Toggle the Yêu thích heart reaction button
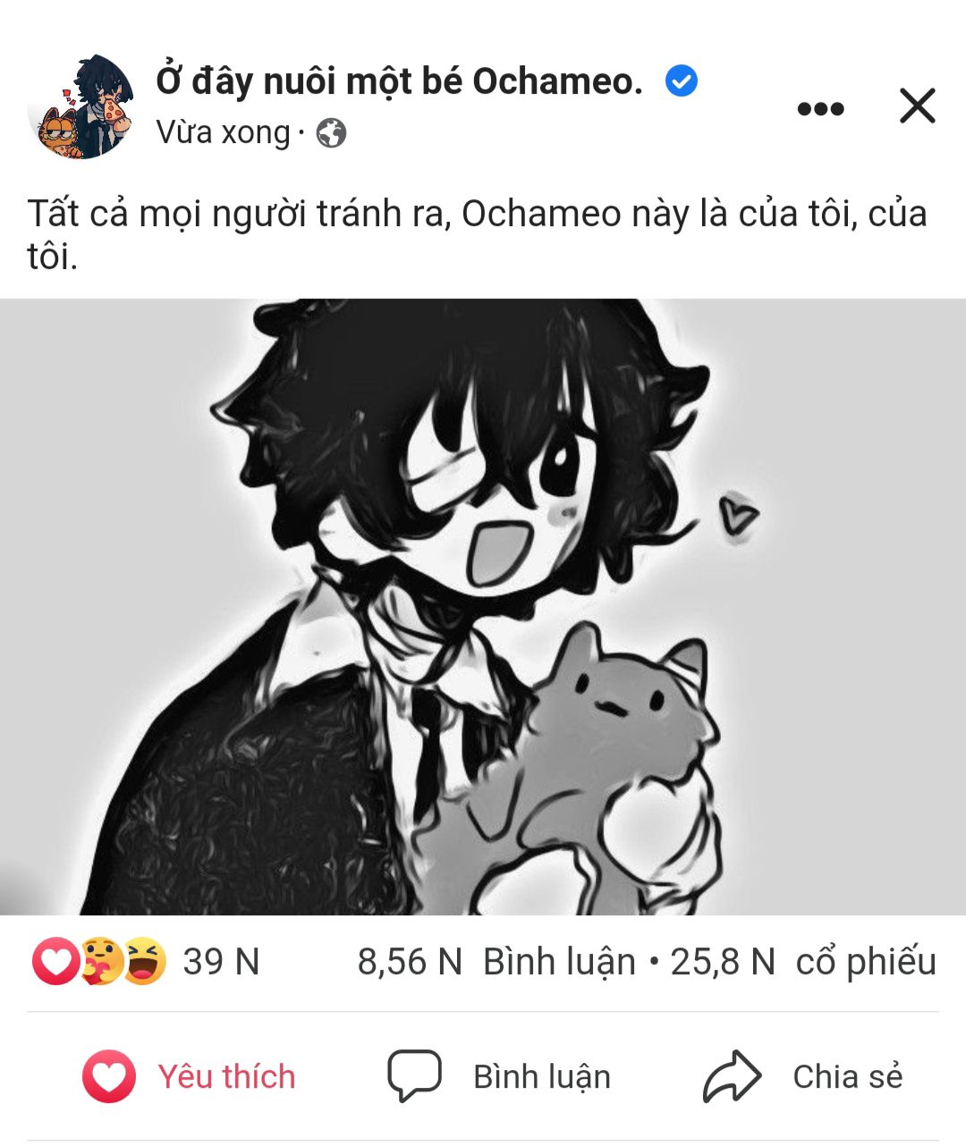 click(x=189, y=1076)
